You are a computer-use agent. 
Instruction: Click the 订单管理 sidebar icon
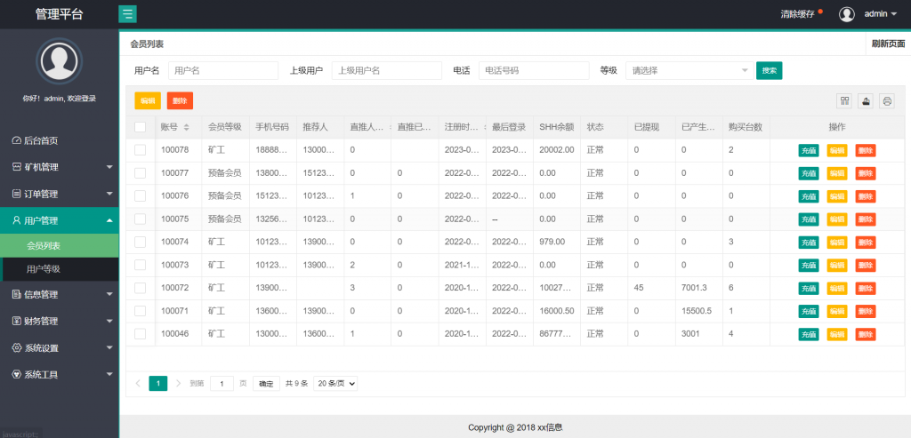pos(17,194)
